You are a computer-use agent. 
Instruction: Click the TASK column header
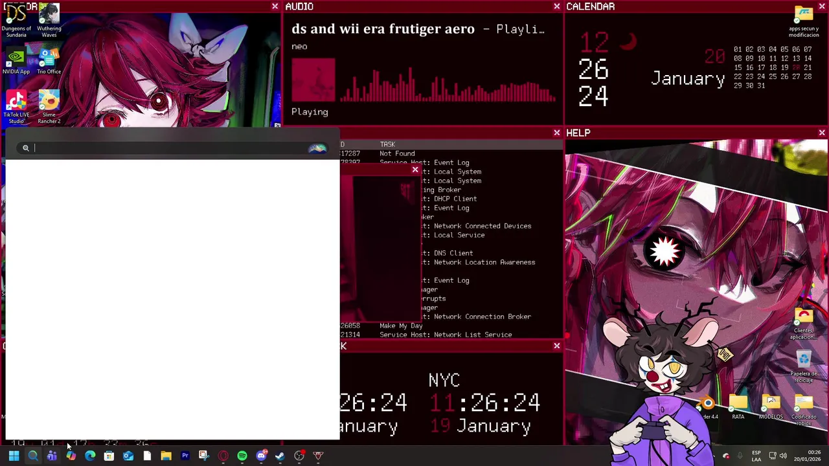coord(387,144)
